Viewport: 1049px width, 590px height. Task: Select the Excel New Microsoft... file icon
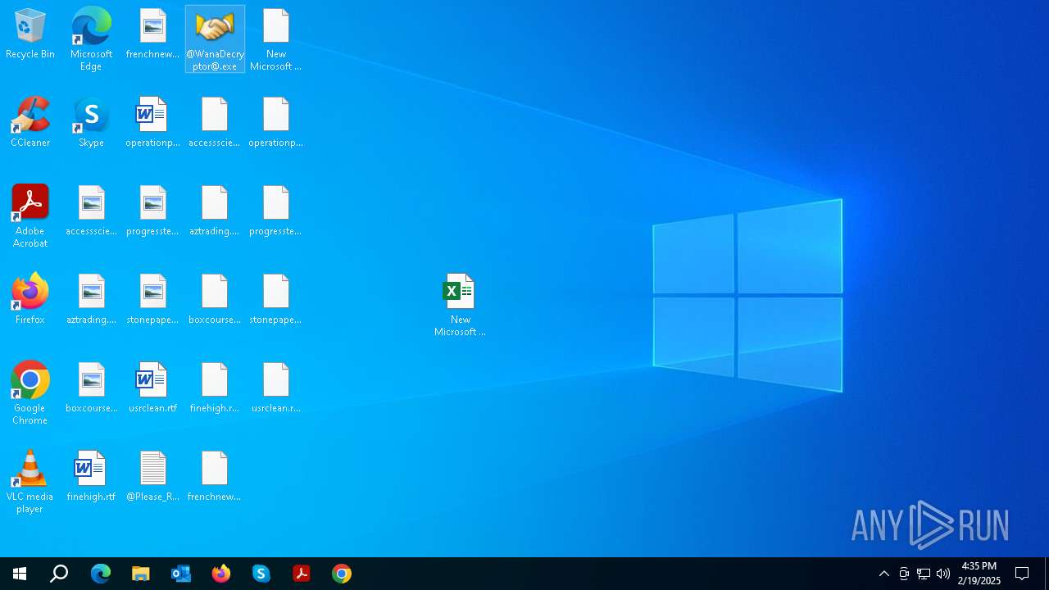460,305
